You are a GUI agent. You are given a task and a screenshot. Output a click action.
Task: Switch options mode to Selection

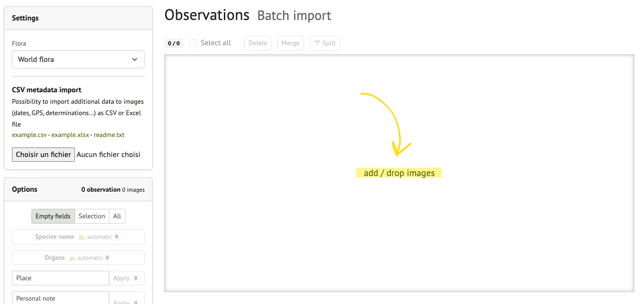coord(92,216)
